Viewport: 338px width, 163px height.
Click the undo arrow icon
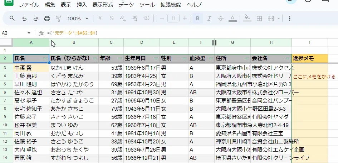24,19
